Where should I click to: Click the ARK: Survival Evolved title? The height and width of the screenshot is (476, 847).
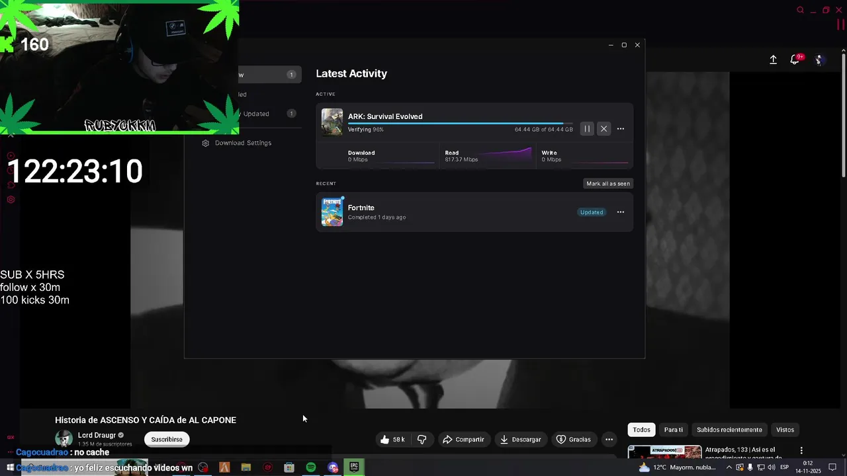coord(385,116)
